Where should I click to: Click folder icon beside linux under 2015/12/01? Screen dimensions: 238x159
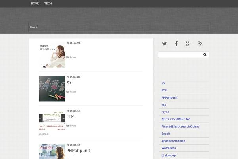point(68,58)
